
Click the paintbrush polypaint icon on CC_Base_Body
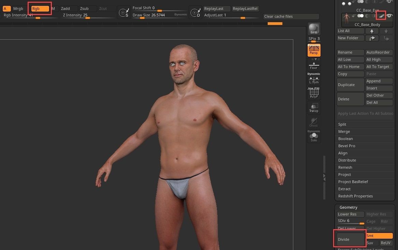click(x=382, y=16)
